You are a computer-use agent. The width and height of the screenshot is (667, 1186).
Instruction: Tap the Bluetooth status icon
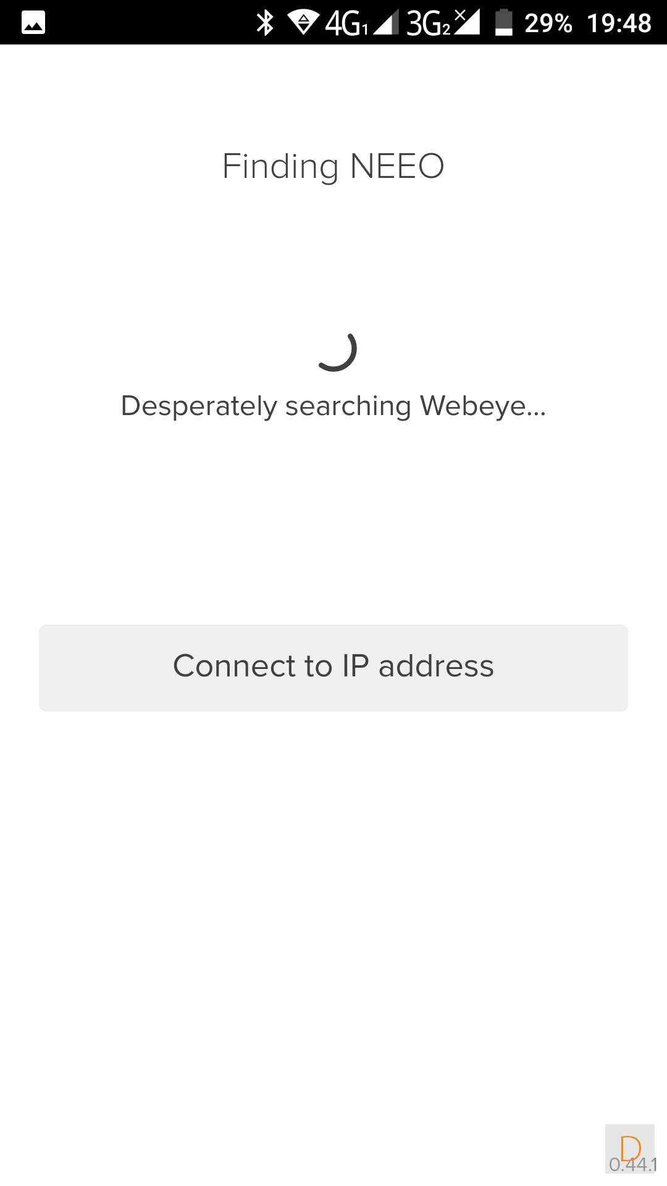click(265, 23)
